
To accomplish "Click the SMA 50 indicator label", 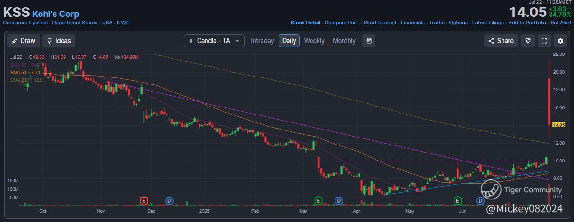I will 25,73.
